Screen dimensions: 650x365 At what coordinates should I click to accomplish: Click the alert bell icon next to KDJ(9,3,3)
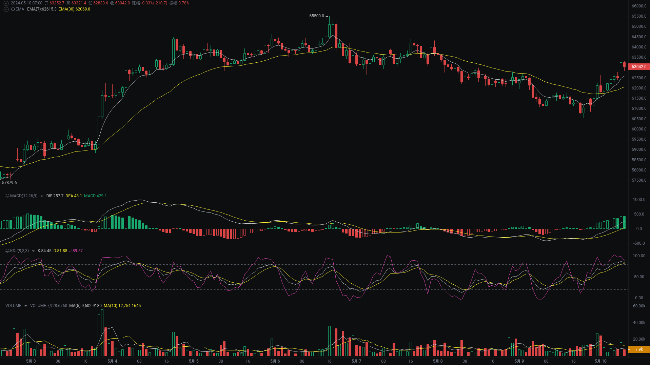coord(7,251)
